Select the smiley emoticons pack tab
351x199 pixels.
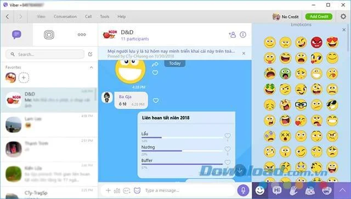[260, 190]
